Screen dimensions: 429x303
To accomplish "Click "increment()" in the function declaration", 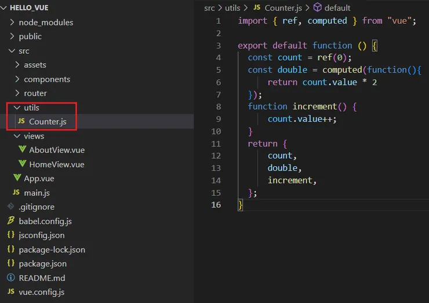I will (x=319, y=107).
